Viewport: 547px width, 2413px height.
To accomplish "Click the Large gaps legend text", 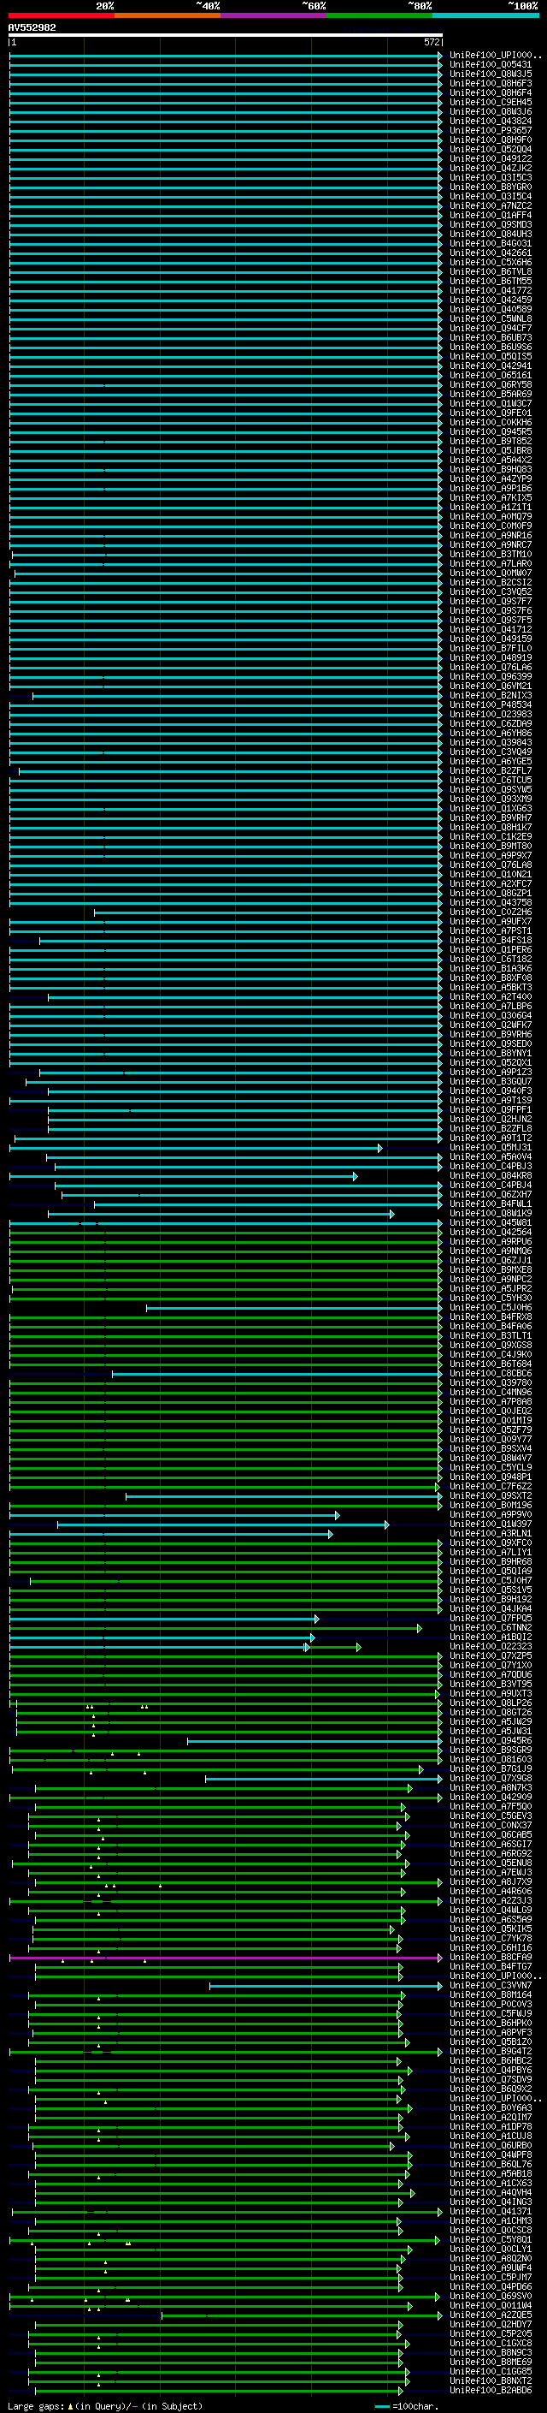I will coord(105,2406).
